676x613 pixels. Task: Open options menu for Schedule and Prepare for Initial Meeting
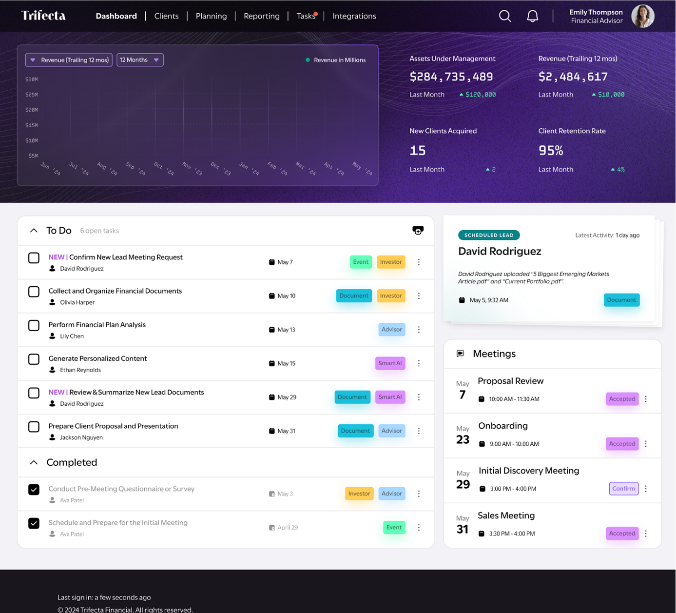(419, 527)
